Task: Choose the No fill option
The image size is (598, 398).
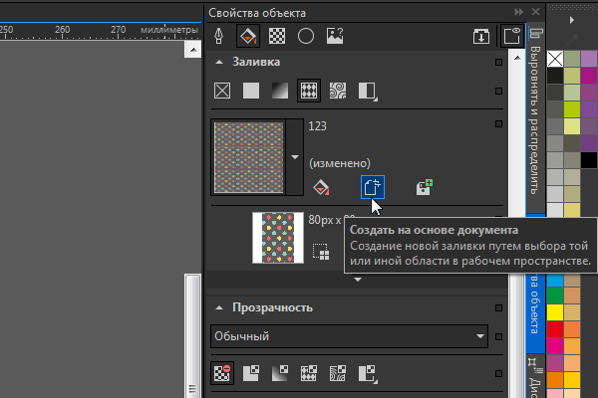Action: 222,93
